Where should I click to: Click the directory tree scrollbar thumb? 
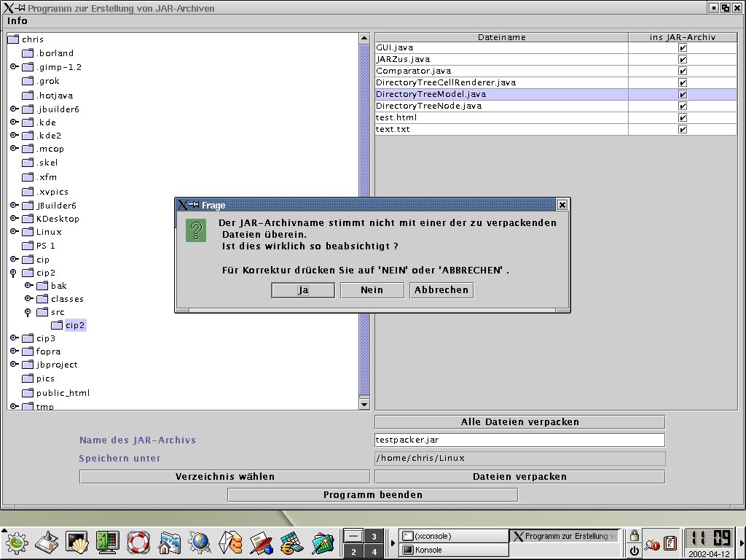tap(364, 220)
